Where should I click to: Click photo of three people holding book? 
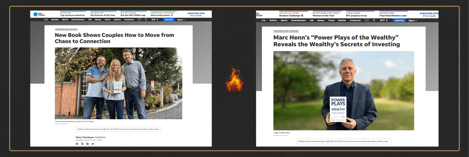pyautogui.click(x=118, y=83)
